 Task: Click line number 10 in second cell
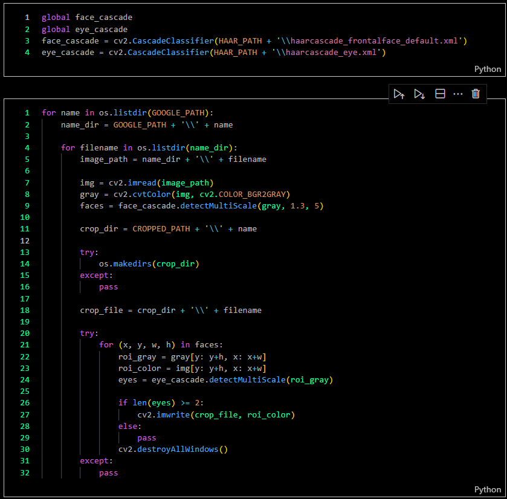click(x=25, y=217)
